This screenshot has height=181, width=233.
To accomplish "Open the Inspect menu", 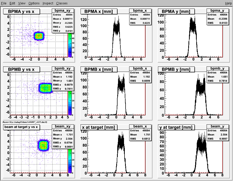I will [48, 3].
